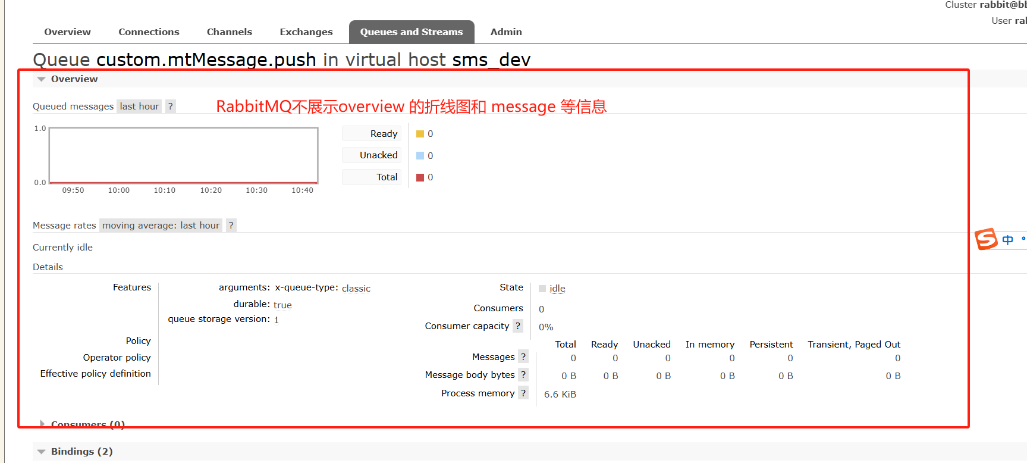Show help for Process memory
The width and height of the screenshot is (1027, 463).
(523, 393)
